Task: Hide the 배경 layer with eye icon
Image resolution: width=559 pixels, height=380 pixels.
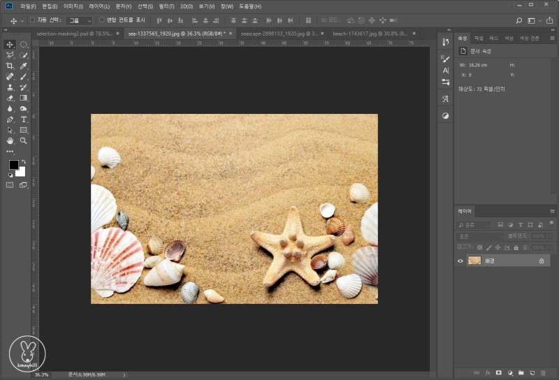Action: click(x=460, y=261)
